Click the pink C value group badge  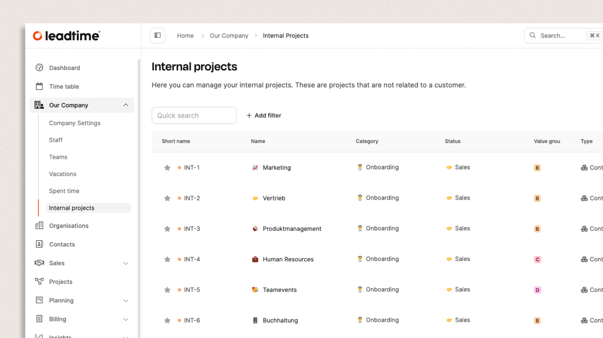point(537,260)
